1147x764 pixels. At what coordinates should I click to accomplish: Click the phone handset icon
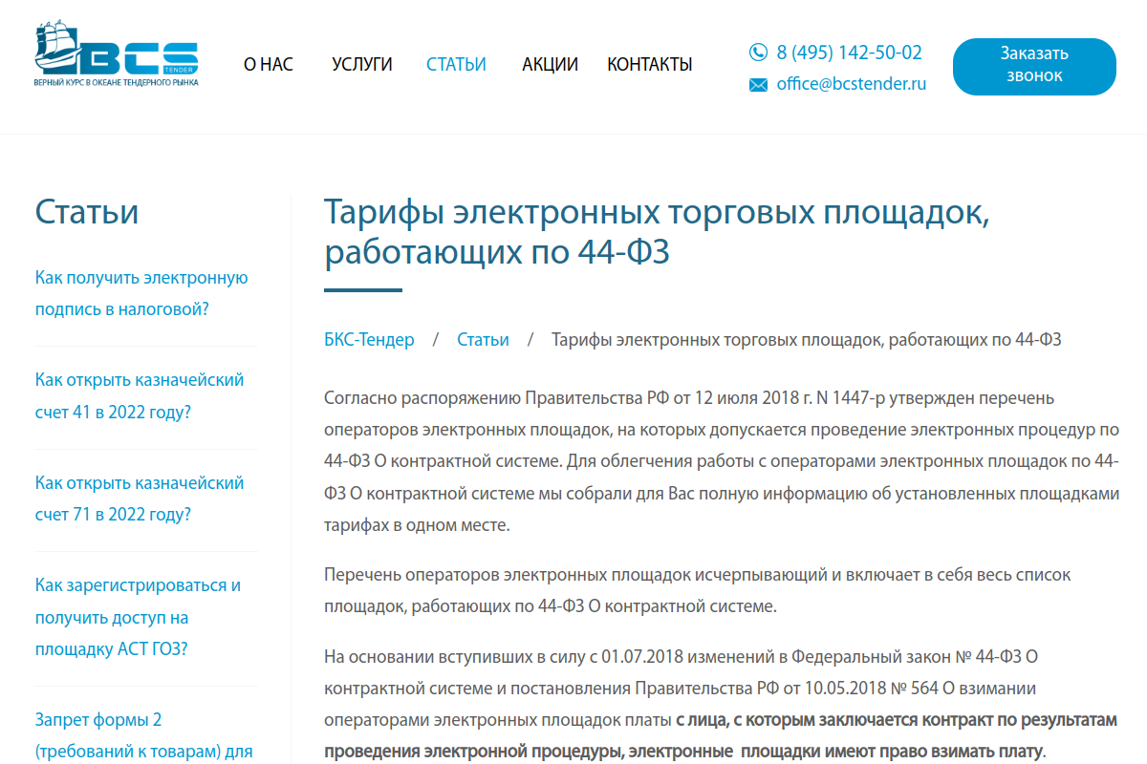(x=758, y=53)
